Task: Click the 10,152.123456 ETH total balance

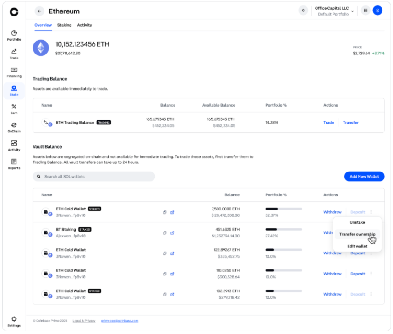Action: (x=82, y=44)
